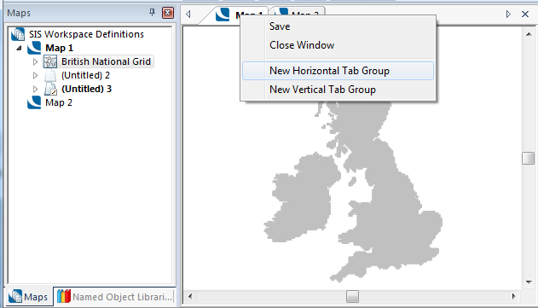The height and width of the screenshot is (308, 538).
Task: Click the Named Object Libraries books icon
Action: point(63,296)
